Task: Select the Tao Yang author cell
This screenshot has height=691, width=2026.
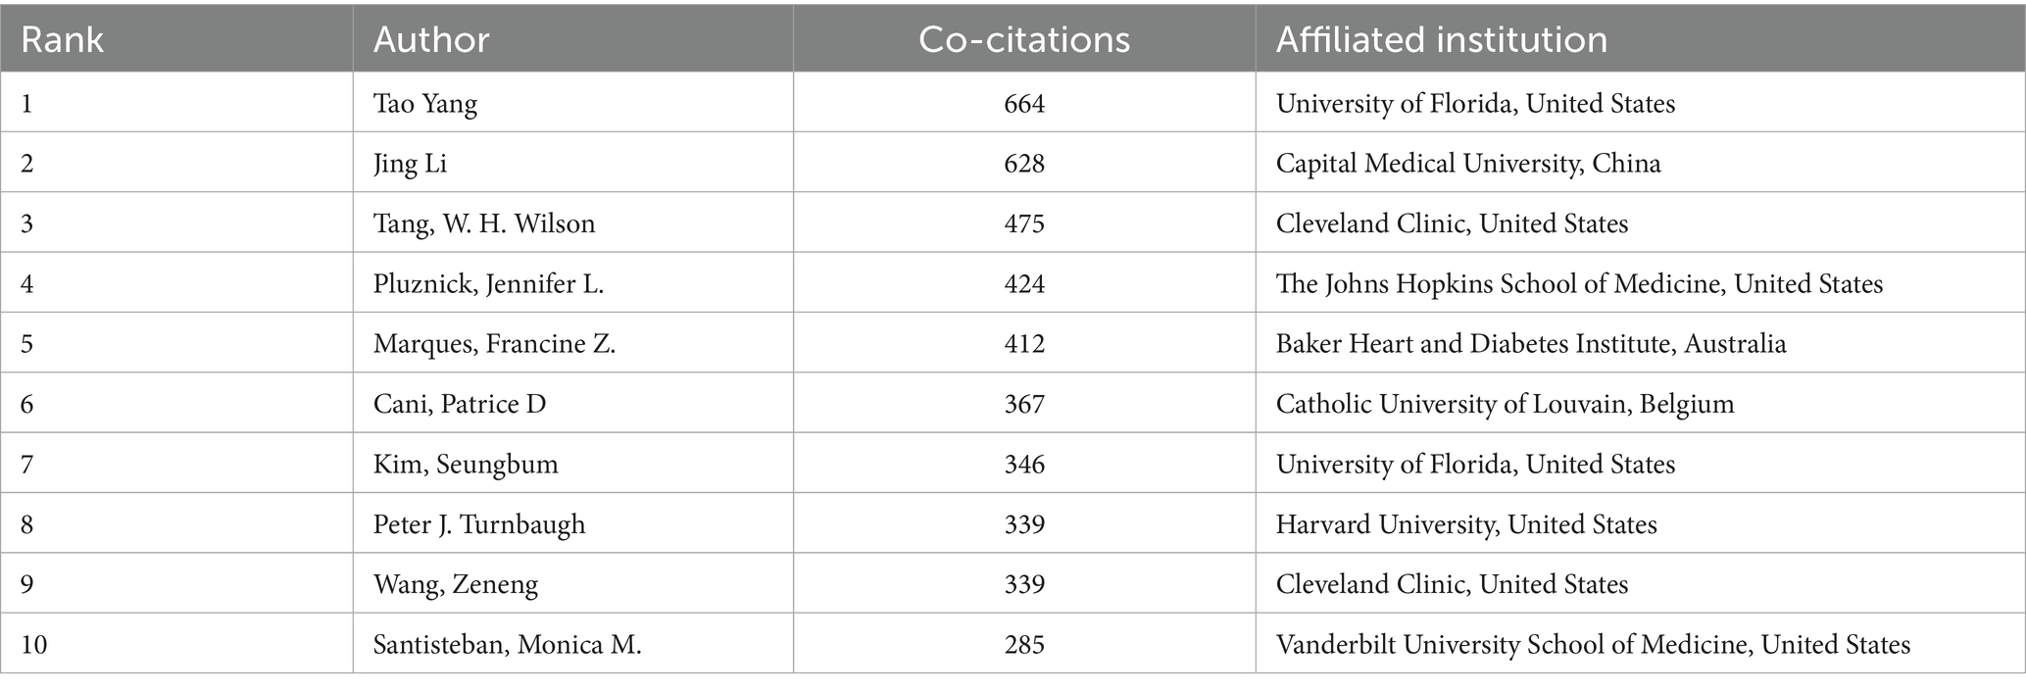Action: point(573,102)
